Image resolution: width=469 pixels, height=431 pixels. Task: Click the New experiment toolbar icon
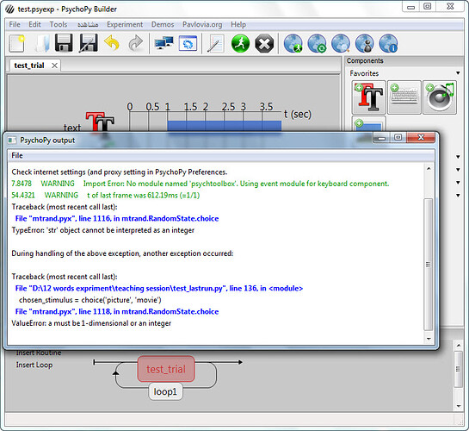tap(16, 44)
